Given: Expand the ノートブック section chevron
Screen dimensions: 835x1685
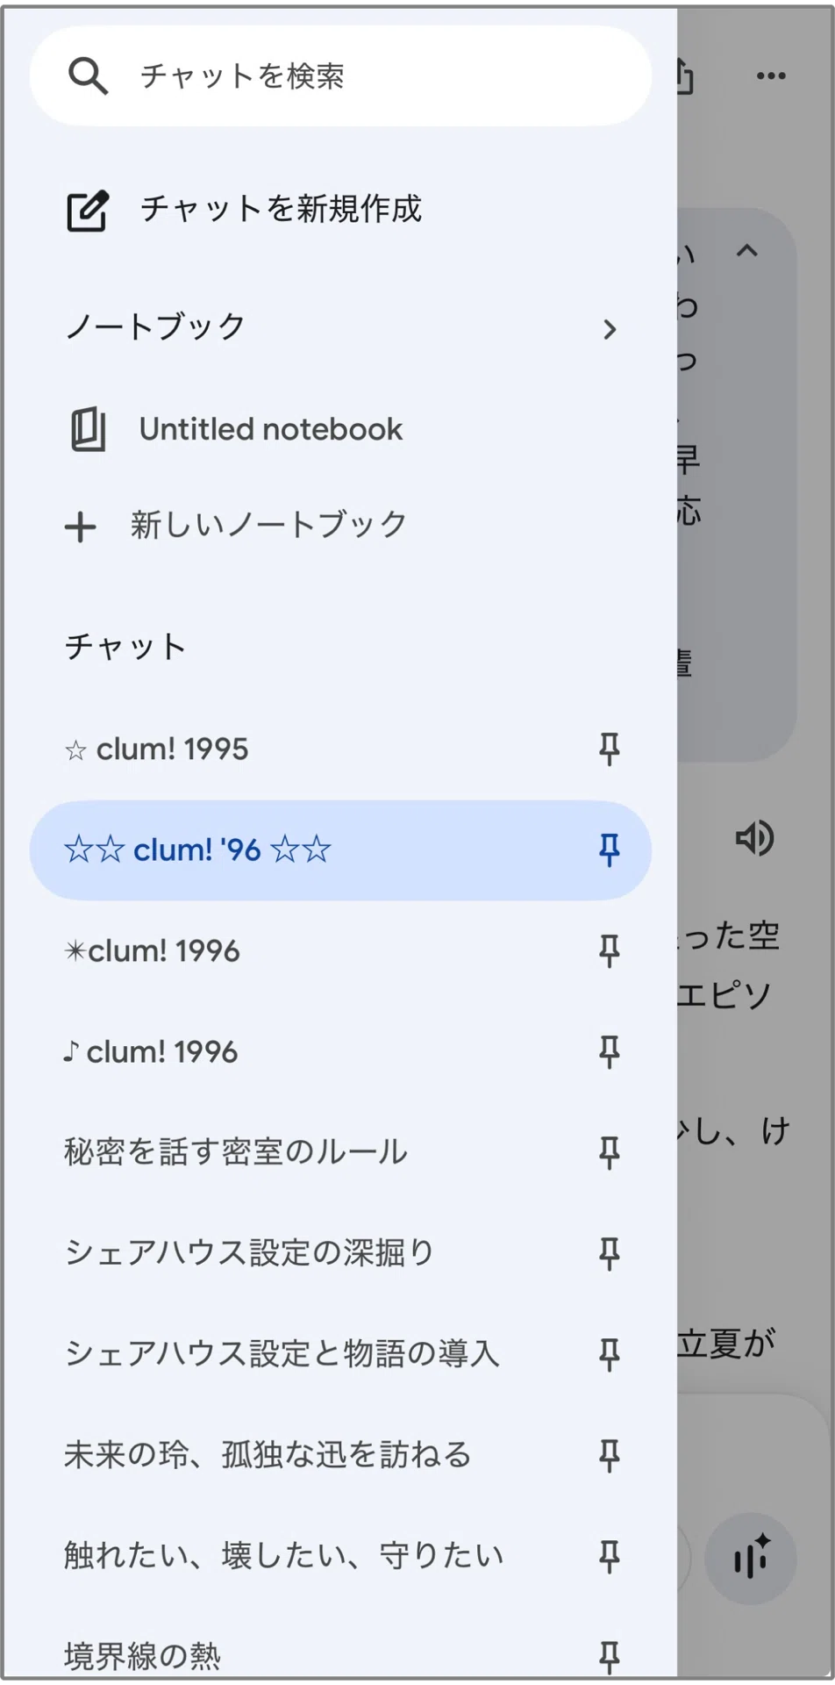Looking at the screenshot, I should point(610,329).
